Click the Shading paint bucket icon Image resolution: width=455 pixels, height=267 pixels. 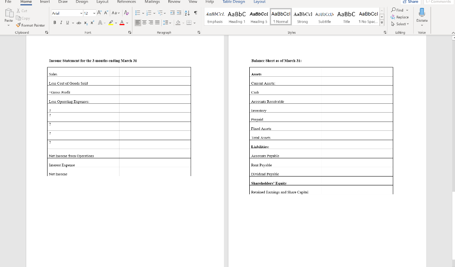pos(178,23)
